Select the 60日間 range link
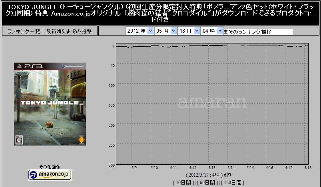Viewport: 321px width, 187px height. (x=207, y=183)
